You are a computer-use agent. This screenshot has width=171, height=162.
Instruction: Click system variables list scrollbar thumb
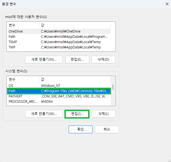[113, 87]
